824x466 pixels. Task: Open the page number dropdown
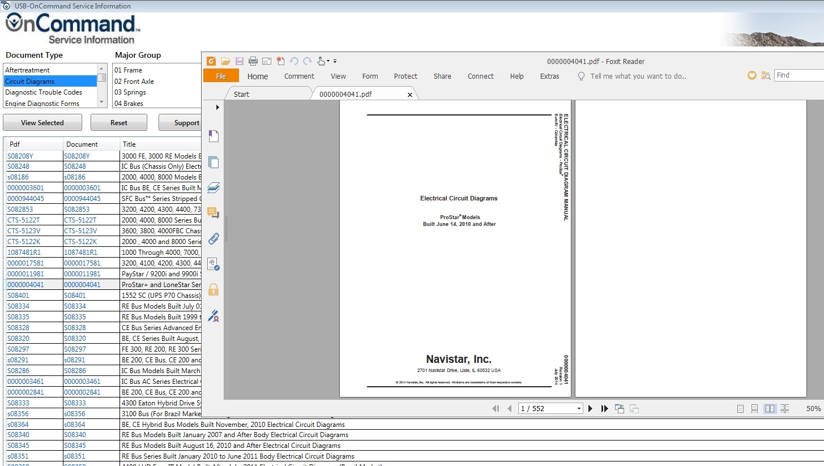[x=578, y=408]
